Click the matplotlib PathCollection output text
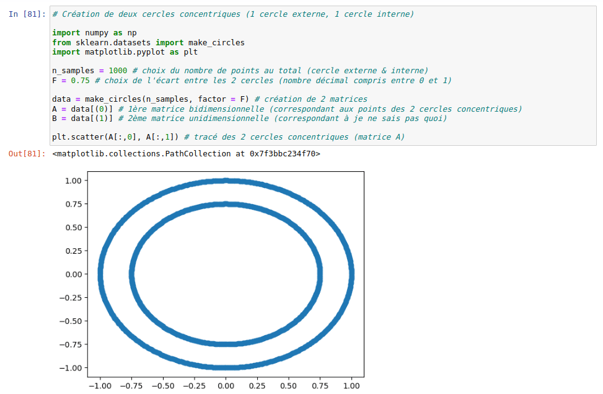This screenshot has height=394, width=603. tap(186, 154)
